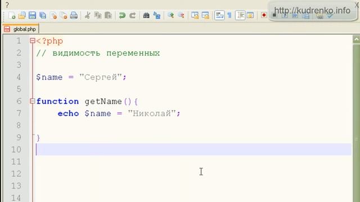Select line 1 via its line number
Viewport: 360px width, 202px height.
pos(19,41)
